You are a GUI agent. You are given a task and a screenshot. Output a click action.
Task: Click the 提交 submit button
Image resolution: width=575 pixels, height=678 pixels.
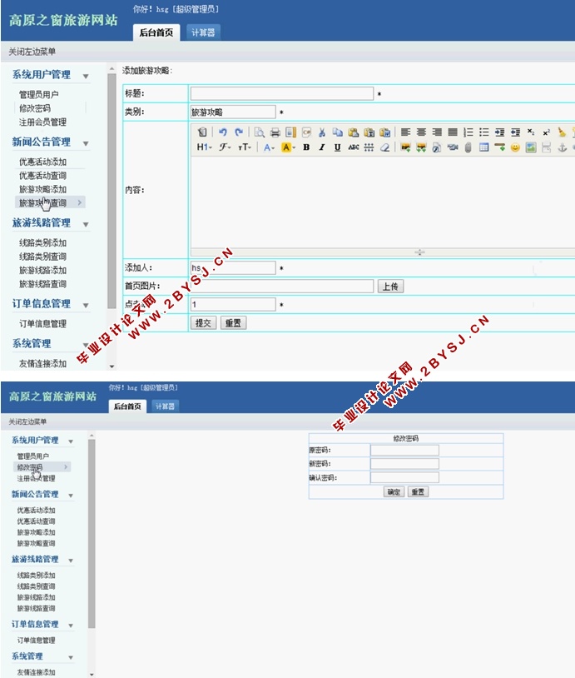click(x=204, y=323)
